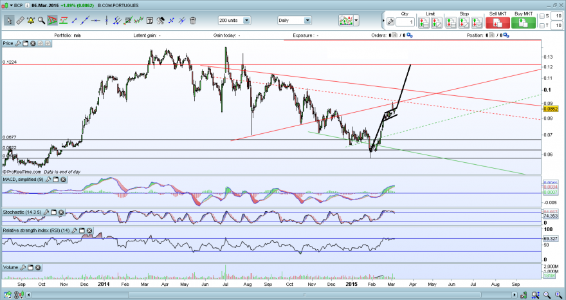Viewport: 566px width, 300px height.
Task: Select the vertical line drawing tool
Action: coord(107,21)
